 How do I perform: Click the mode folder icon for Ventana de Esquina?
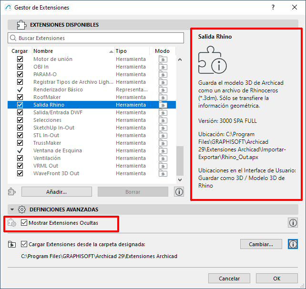[x=163, y=150]
